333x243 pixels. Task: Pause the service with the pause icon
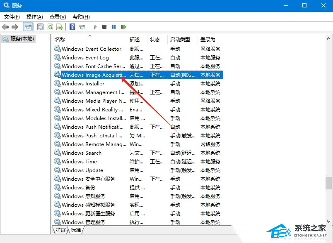[114, 27]
